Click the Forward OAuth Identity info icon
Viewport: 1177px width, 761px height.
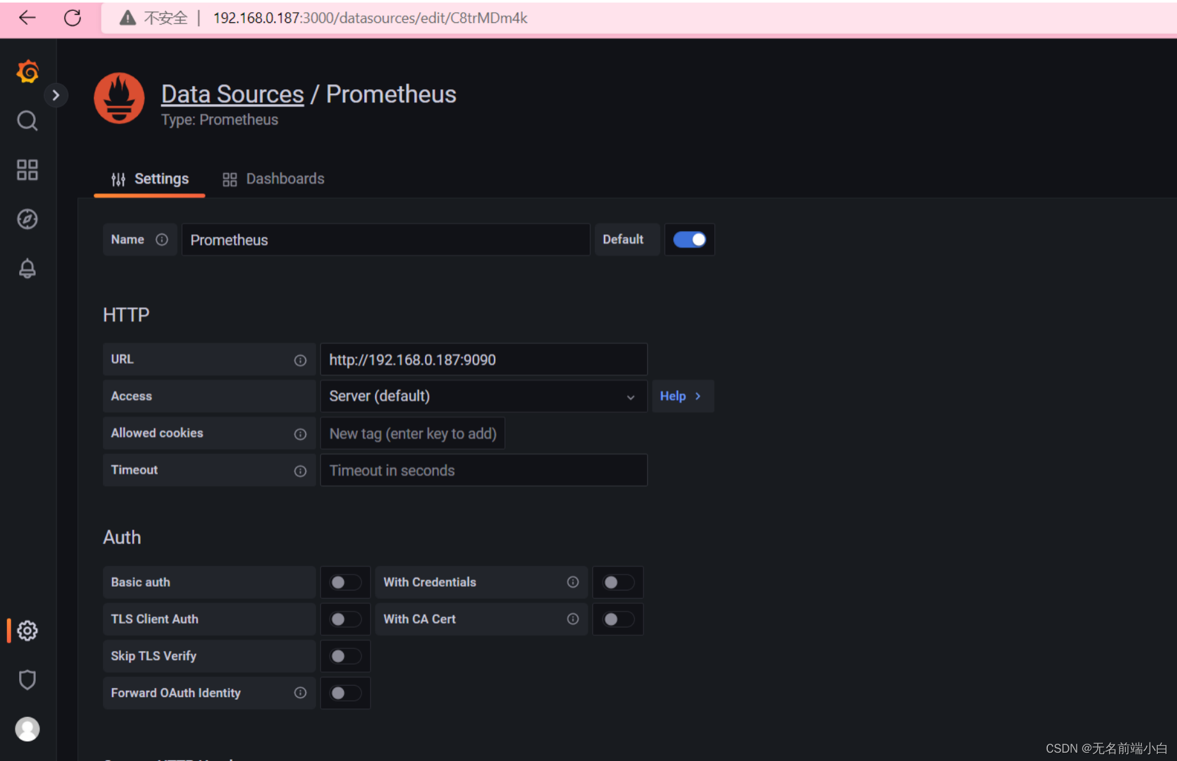(300, 693)
